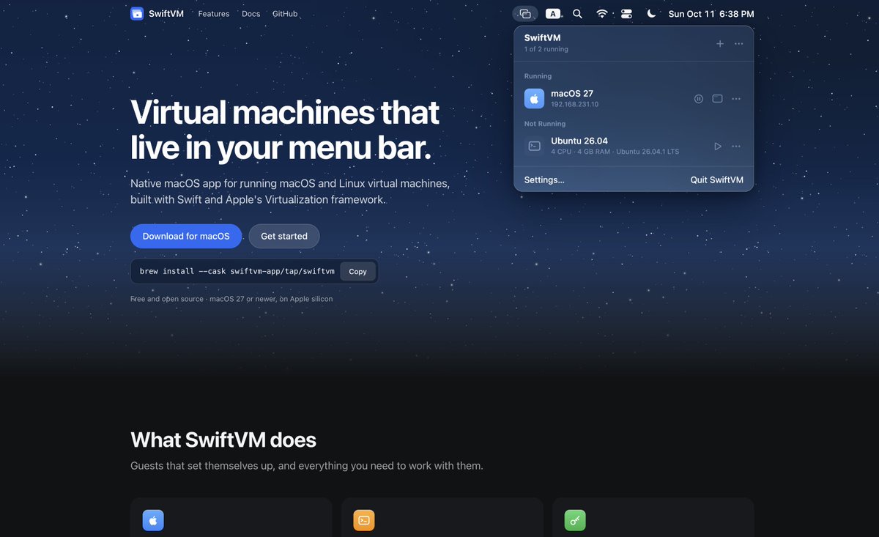
Task: Click the brew install command text
Action: pos(237,271)
